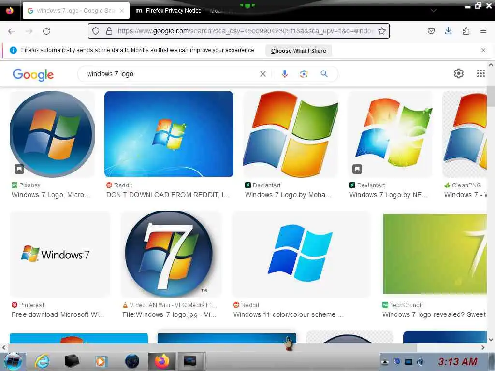The width and height of the screenshot is (495, 371).
Task: Click 'File:Windows-7-logo.jpg' title
Action: pos(170,314)
